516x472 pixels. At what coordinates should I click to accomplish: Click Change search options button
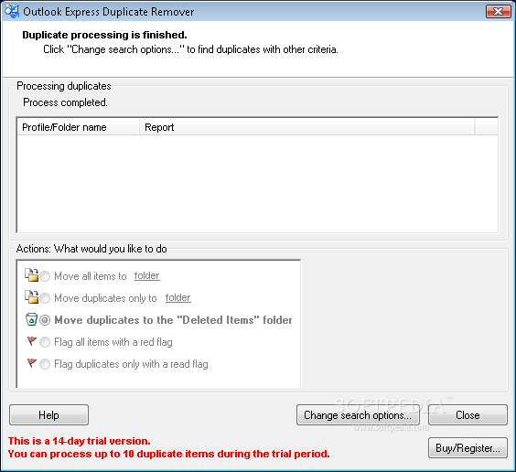(358, 415)
